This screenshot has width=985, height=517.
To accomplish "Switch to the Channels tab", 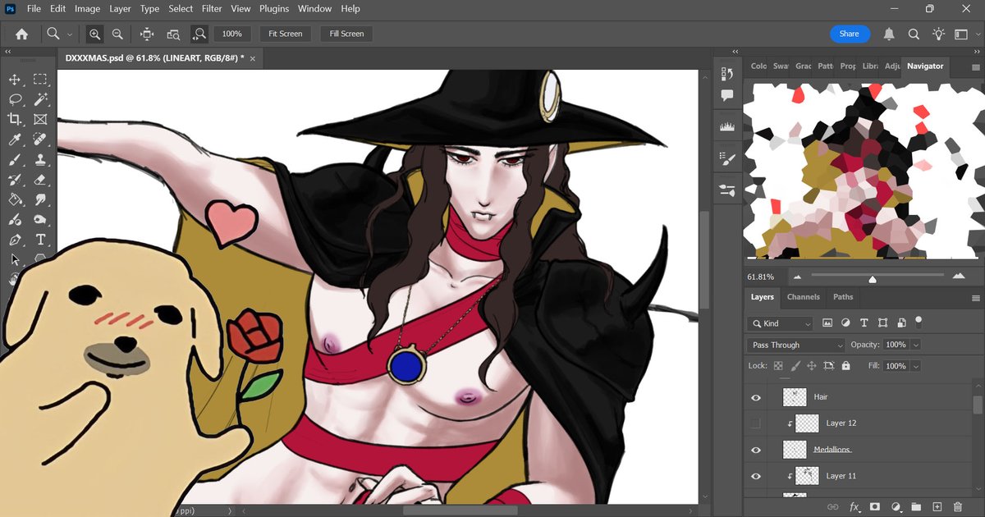I will coord(803,297).
